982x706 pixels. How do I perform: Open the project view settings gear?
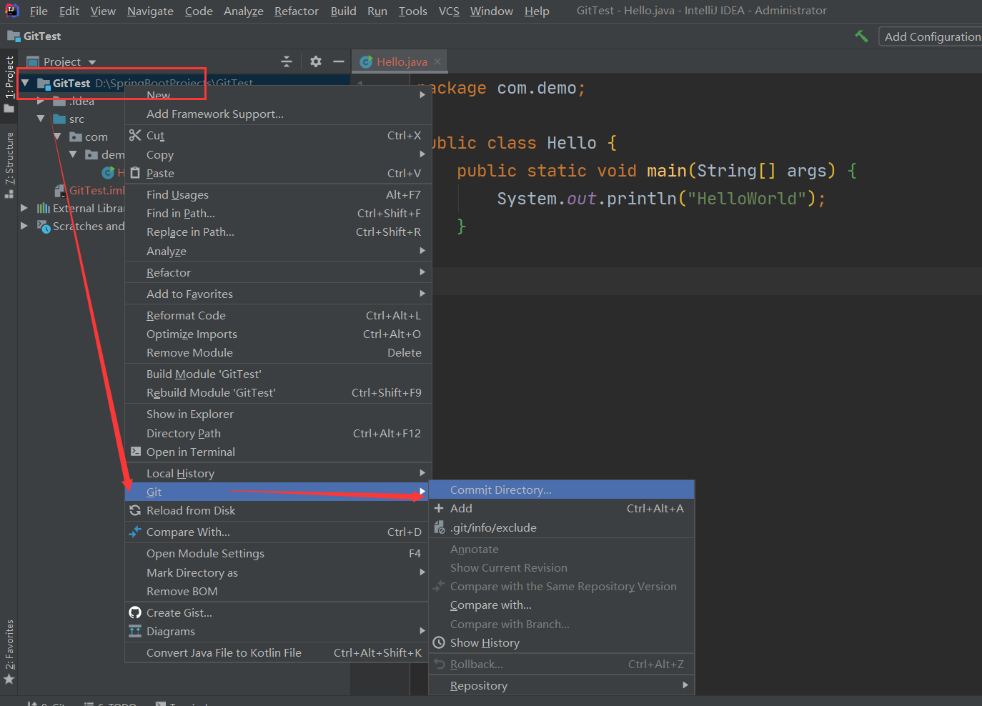pyautogui.click(x=316, y=61)
